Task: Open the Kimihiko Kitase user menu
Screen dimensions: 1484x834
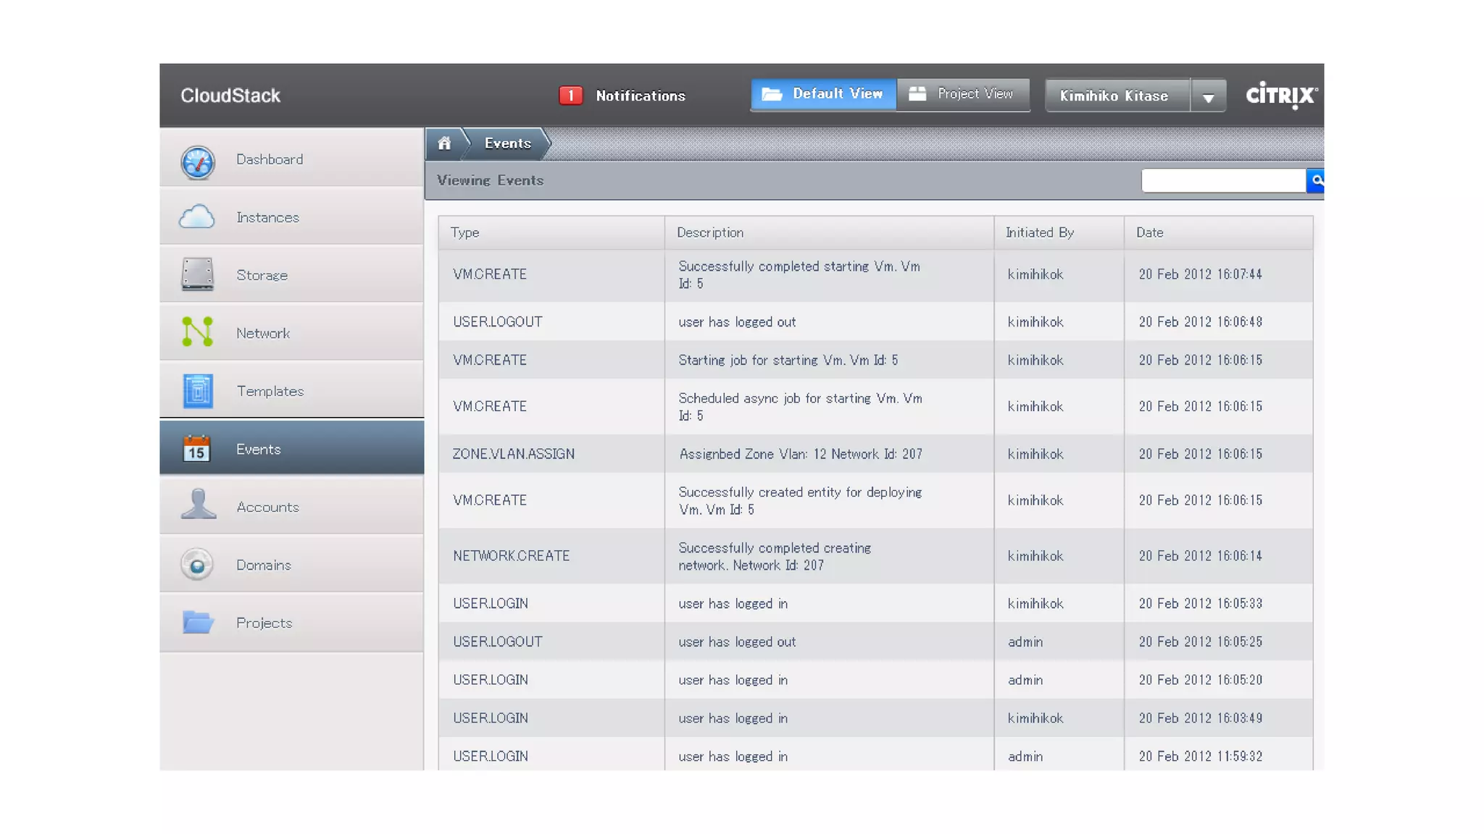Action: coord(1114,96)
